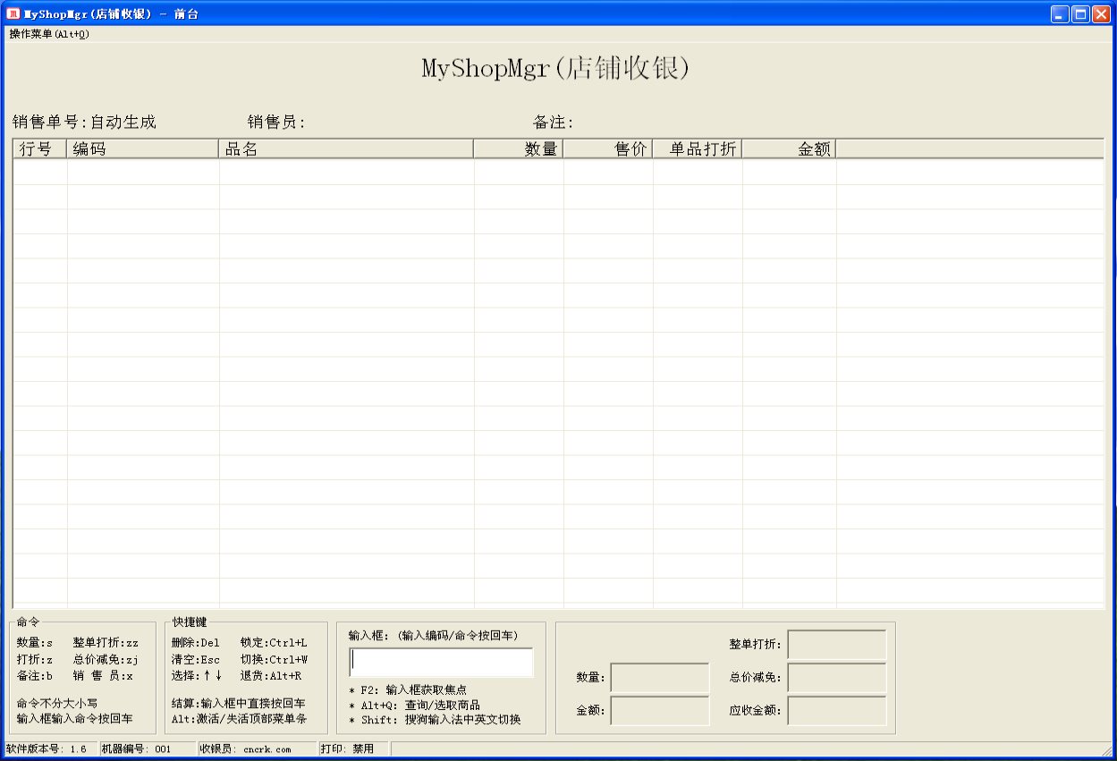Click the 总价减免 value field

tap(836, 678)
